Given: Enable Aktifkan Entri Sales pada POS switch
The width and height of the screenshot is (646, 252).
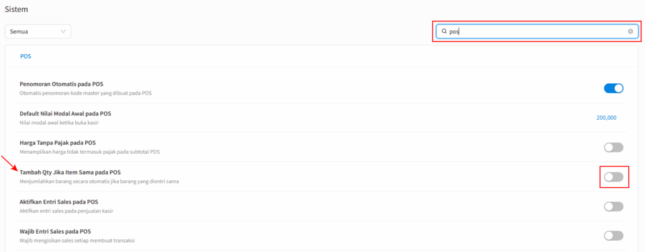Looking at the screenshot, I should click(x=613, y=206).
